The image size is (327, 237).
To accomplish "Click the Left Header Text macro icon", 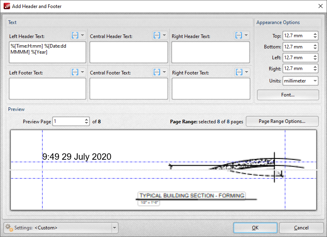I will [x=75, y=36].
